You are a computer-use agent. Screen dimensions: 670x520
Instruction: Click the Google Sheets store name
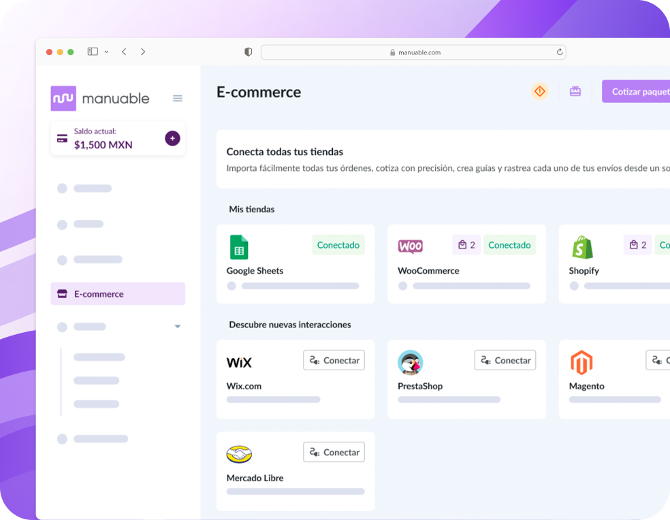255,271
